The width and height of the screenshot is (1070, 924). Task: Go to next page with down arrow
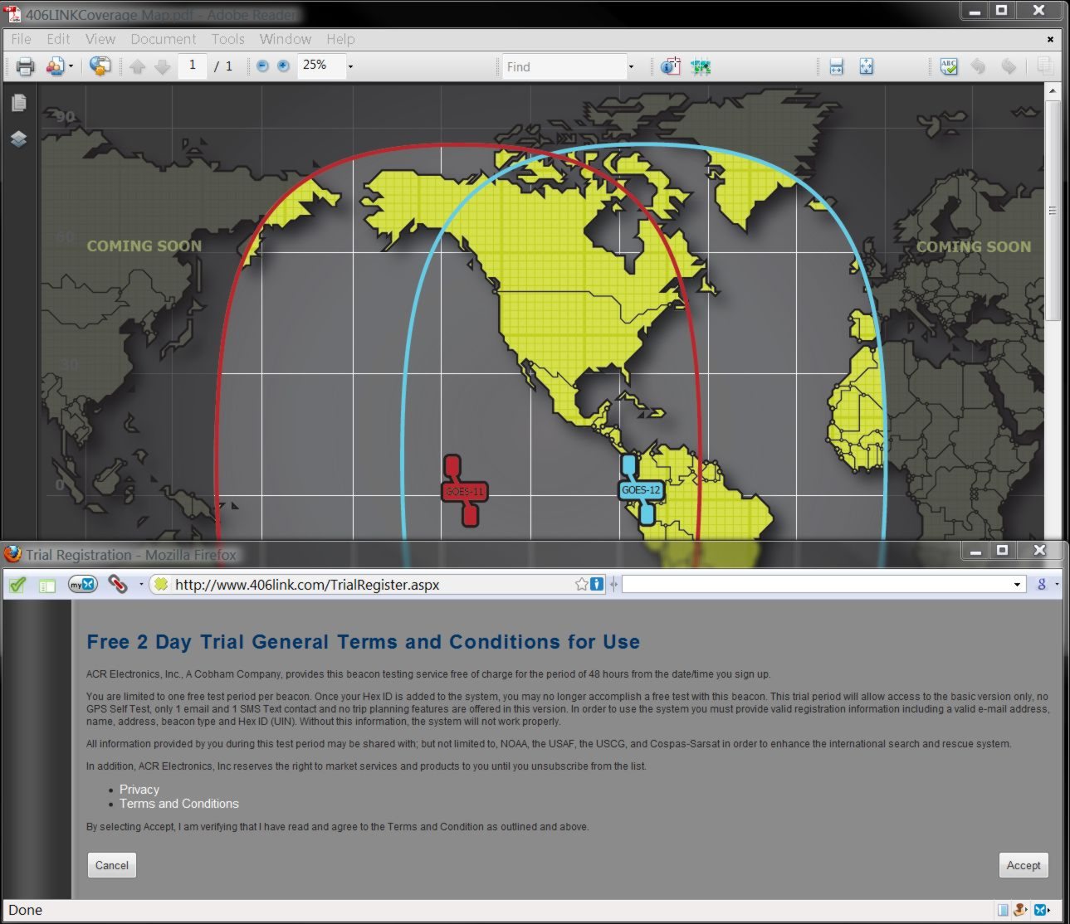(x=163, y=66)
